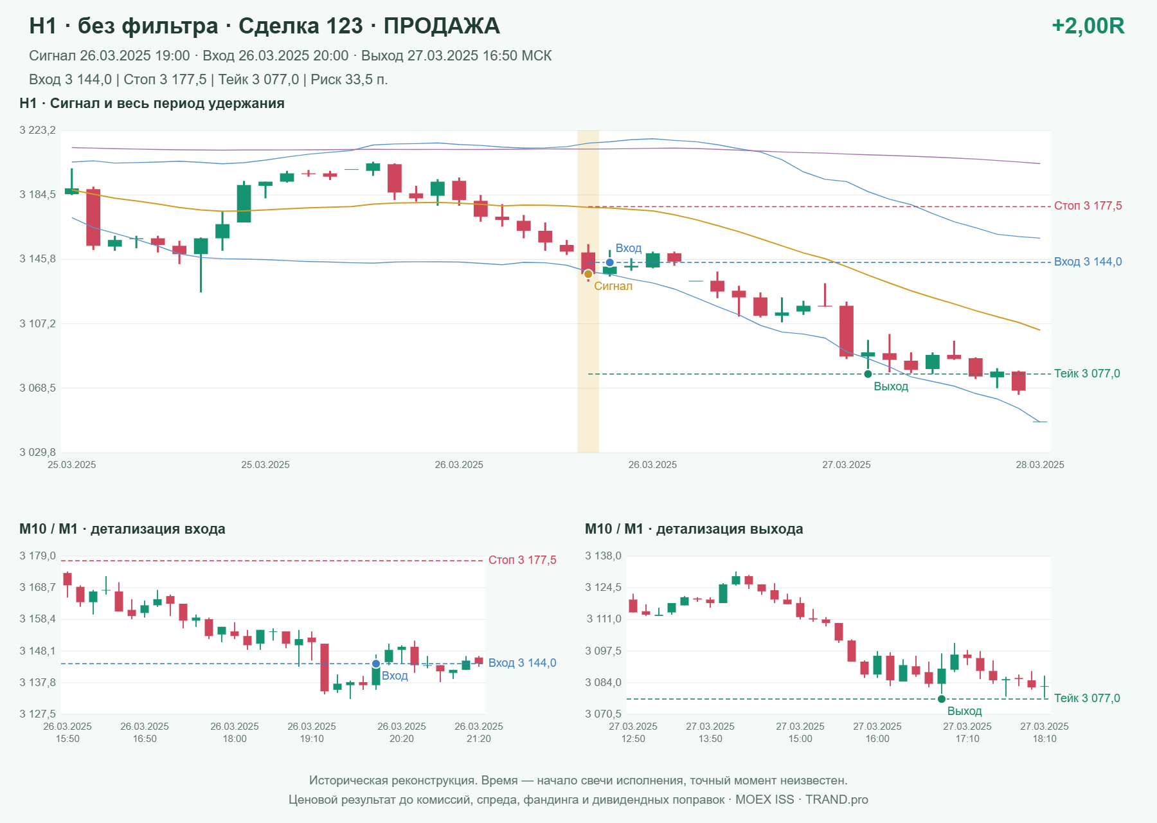1157x823 pixels.
Task: Click the title 'H1 · без фильтра · Сделка 123 · ПРОДАЖА'
Action: tap(264, 26)
